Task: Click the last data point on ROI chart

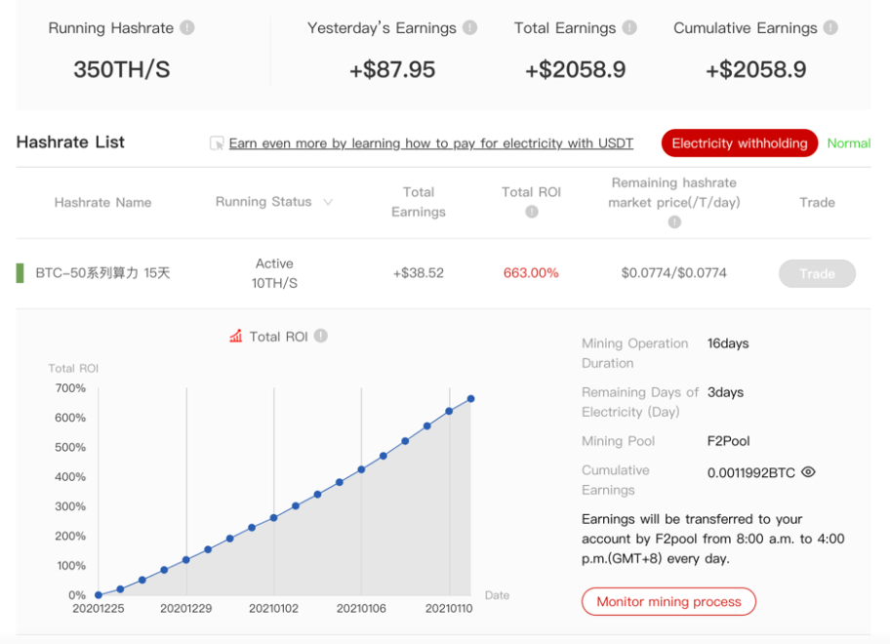Action: pyautogui.click(x=470, y=398)
